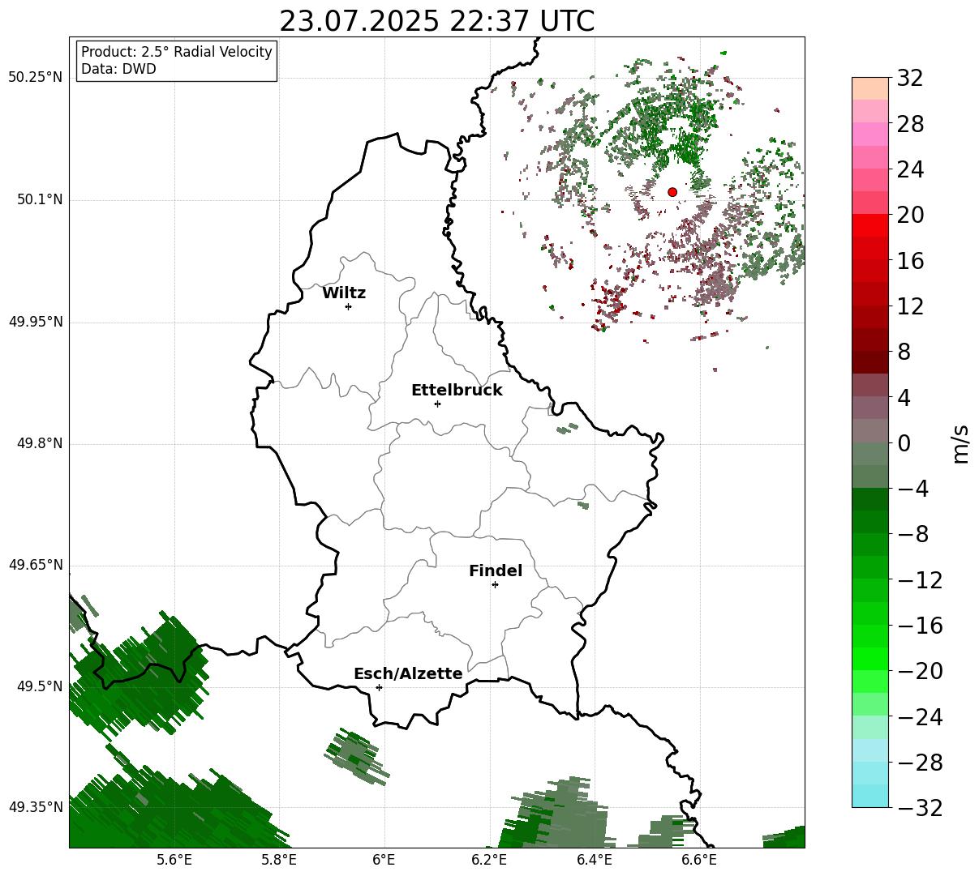Viewport: 979px width, 876px height.
Task: Click the 49.35°N latitude label
Action: [36, 807]
